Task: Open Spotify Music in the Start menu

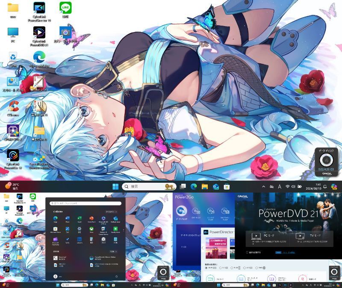Action: point(115,230)
